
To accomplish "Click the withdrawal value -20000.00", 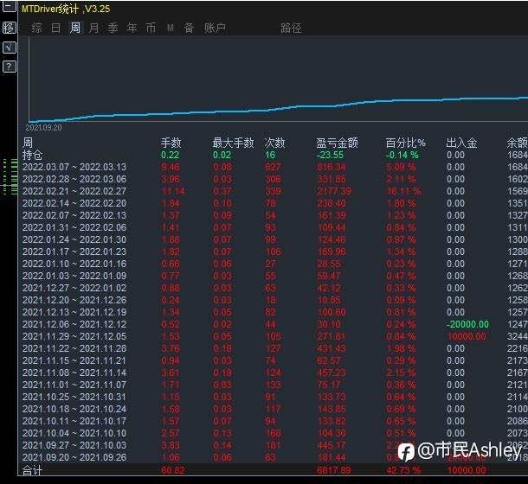I will [467, 324].
